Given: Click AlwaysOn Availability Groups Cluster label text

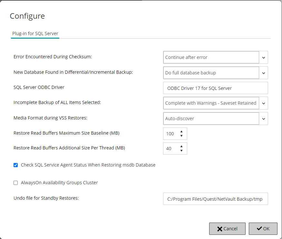Looking at the screenshot, I should [x=59, y=183].
